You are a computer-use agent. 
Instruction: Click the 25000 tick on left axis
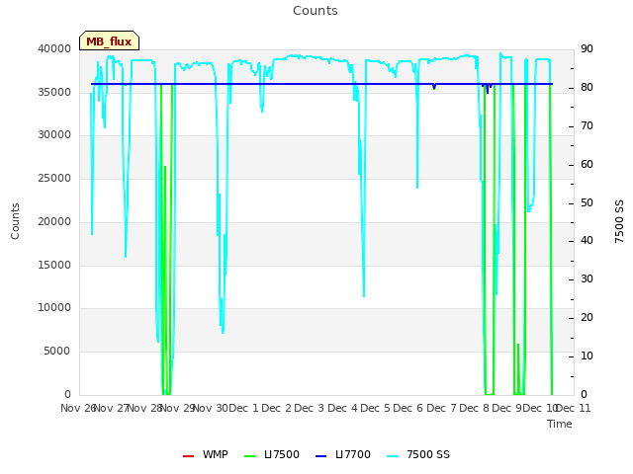pyautogui.click(x=54, y=178)
